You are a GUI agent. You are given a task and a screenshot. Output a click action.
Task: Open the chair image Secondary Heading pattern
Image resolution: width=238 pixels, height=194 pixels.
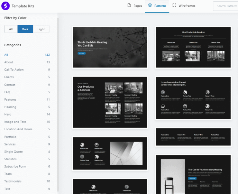[193, 174]
